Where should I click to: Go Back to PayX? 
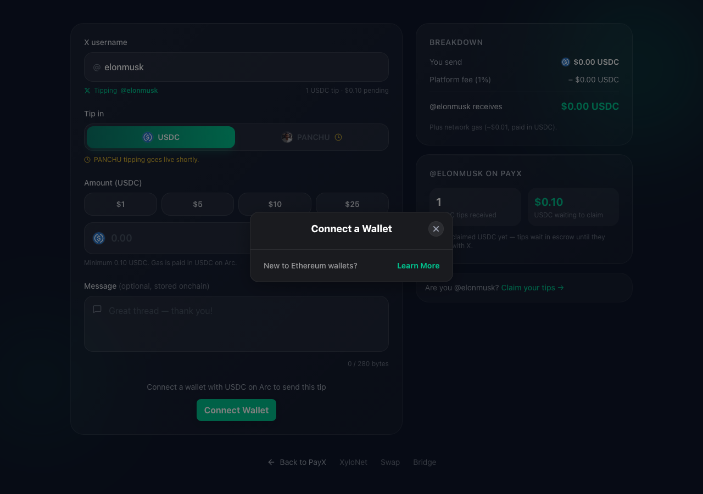[297, 462]
